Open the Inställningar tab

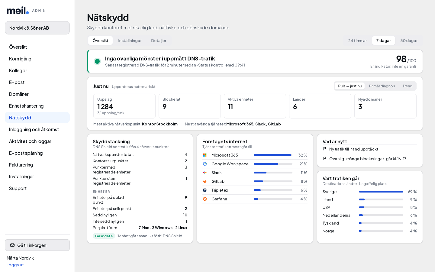(130, 40)
